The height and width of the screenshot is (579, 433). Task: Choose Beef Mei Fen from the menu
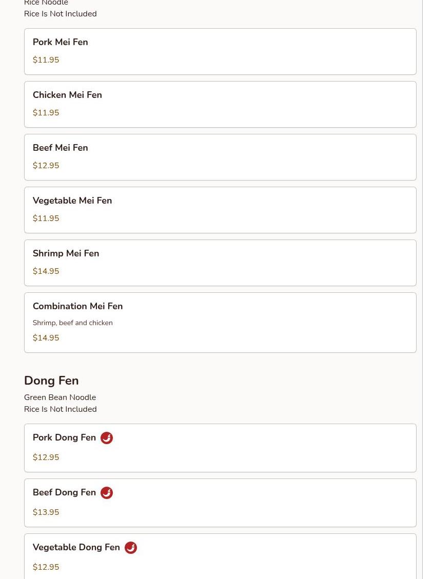point(220,157)
